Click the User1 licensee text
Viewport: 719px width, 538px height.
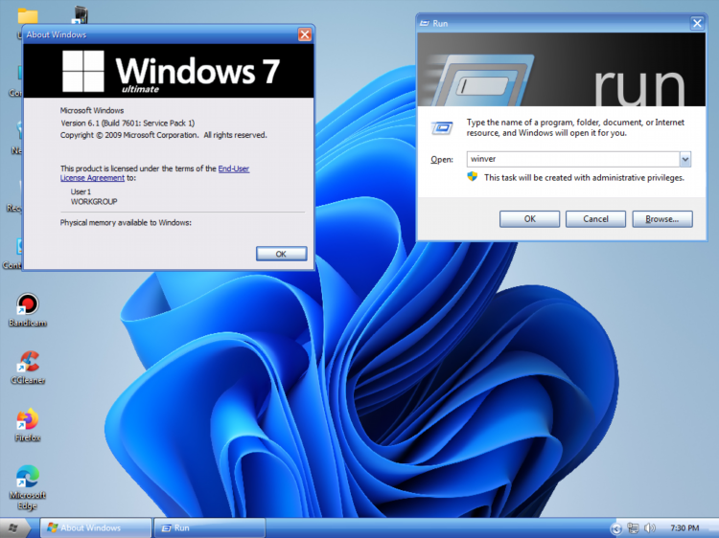click(81, 191)
